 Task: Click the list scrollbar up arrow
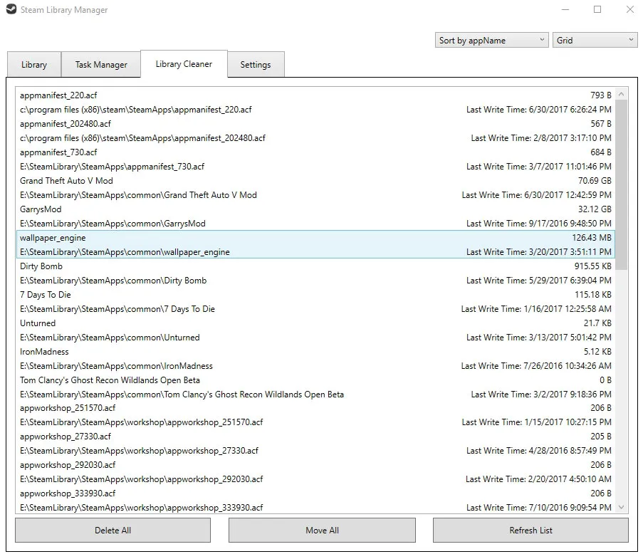pos(621,94)
